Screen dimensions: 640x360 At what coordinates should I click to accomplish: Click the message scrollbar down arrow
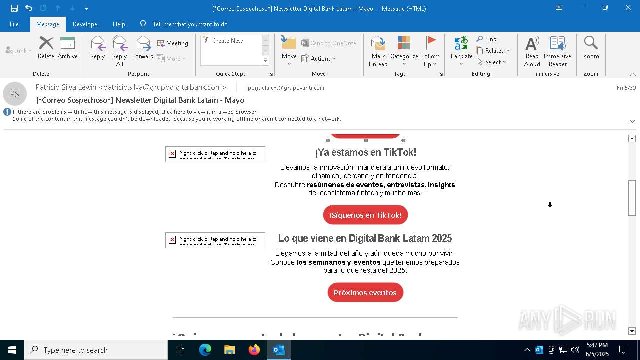[x=632, y=331]
